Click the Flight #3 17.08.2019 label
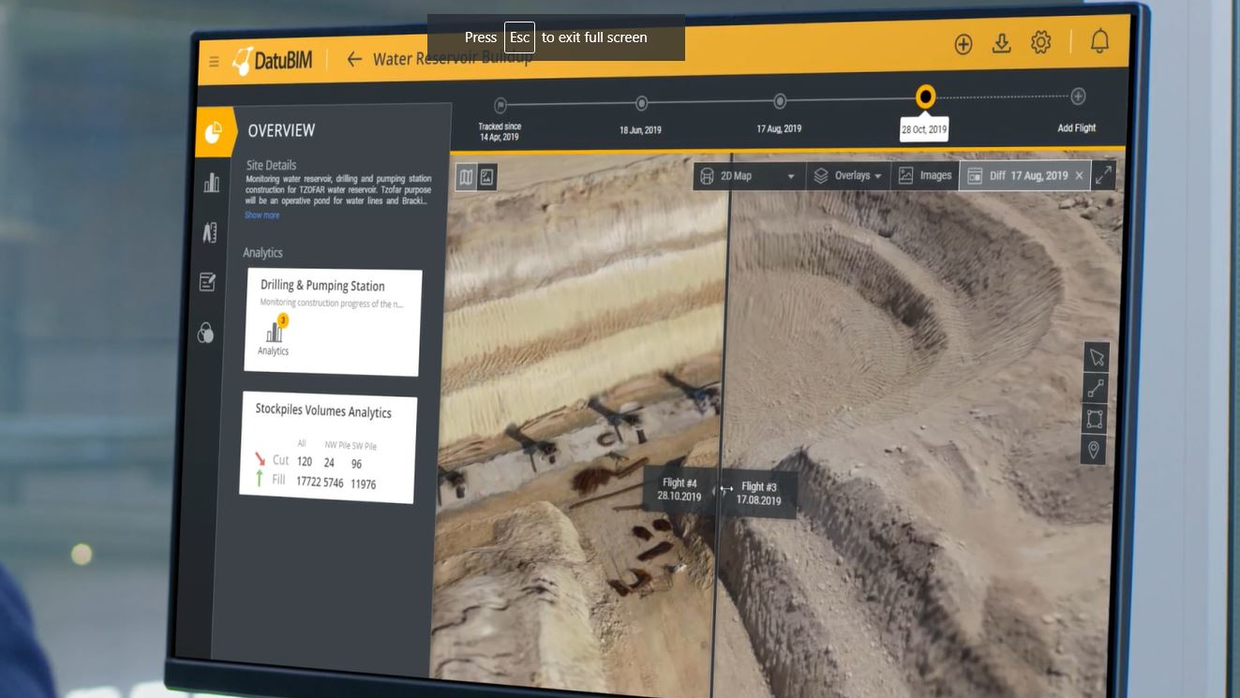This screenshot has height=698, width=1240. tap(759, 493)
